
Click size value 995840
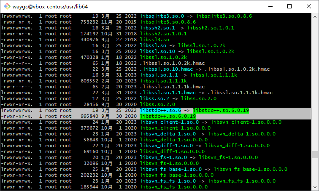(x=89, y=116)
